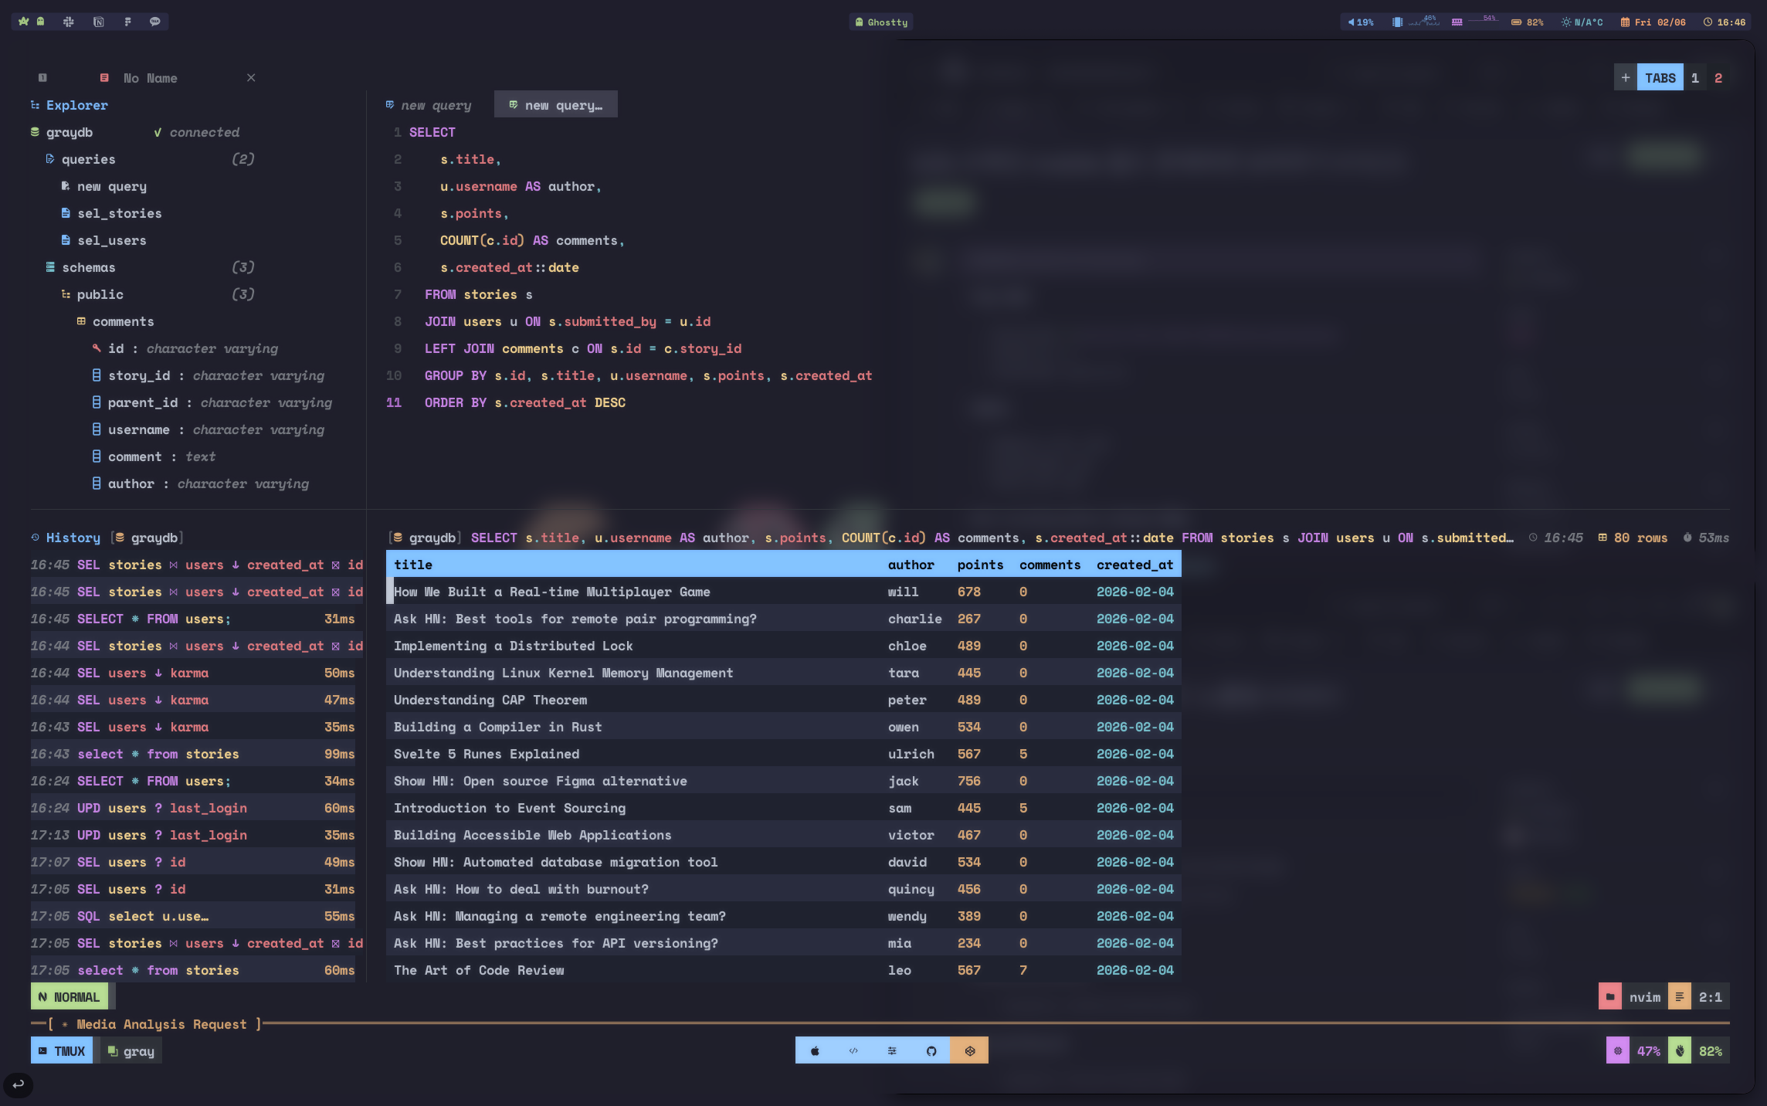Open the KakaoTalk chat icon in the top bar
The height and width of the screenshot is (1106, 1767).
pos(154,22)
